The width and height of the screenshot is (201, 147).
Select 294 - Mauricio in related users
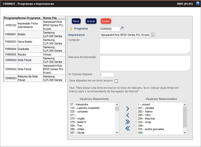146,119
